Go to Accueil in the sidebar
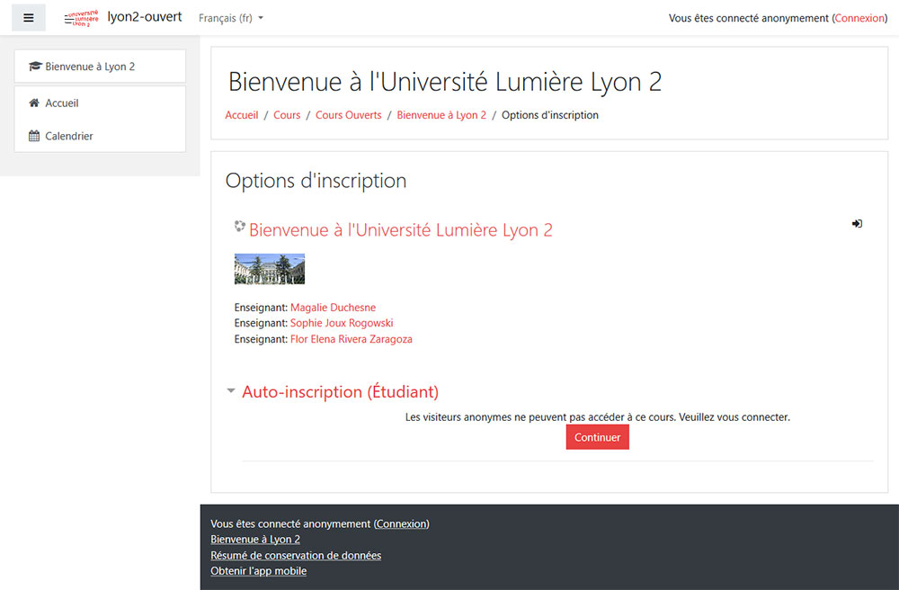This screenshot has height=590, width=899. click(x=100, y=103)
